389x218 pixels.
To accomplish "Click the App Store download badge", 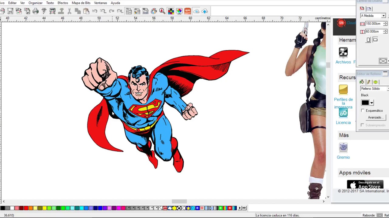I will (365, 184).
